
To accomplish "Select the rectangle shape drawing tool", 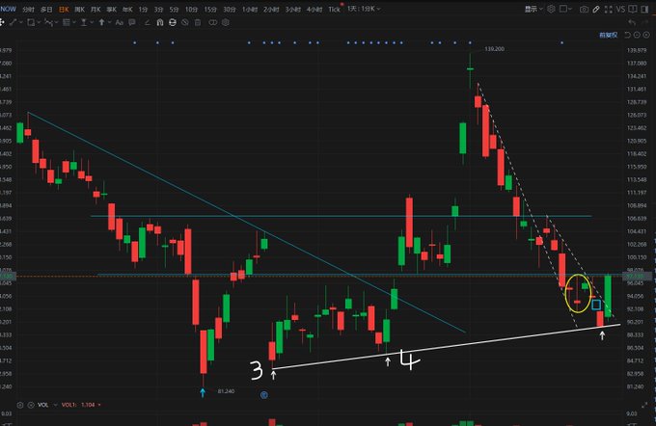I will (31, 22).
